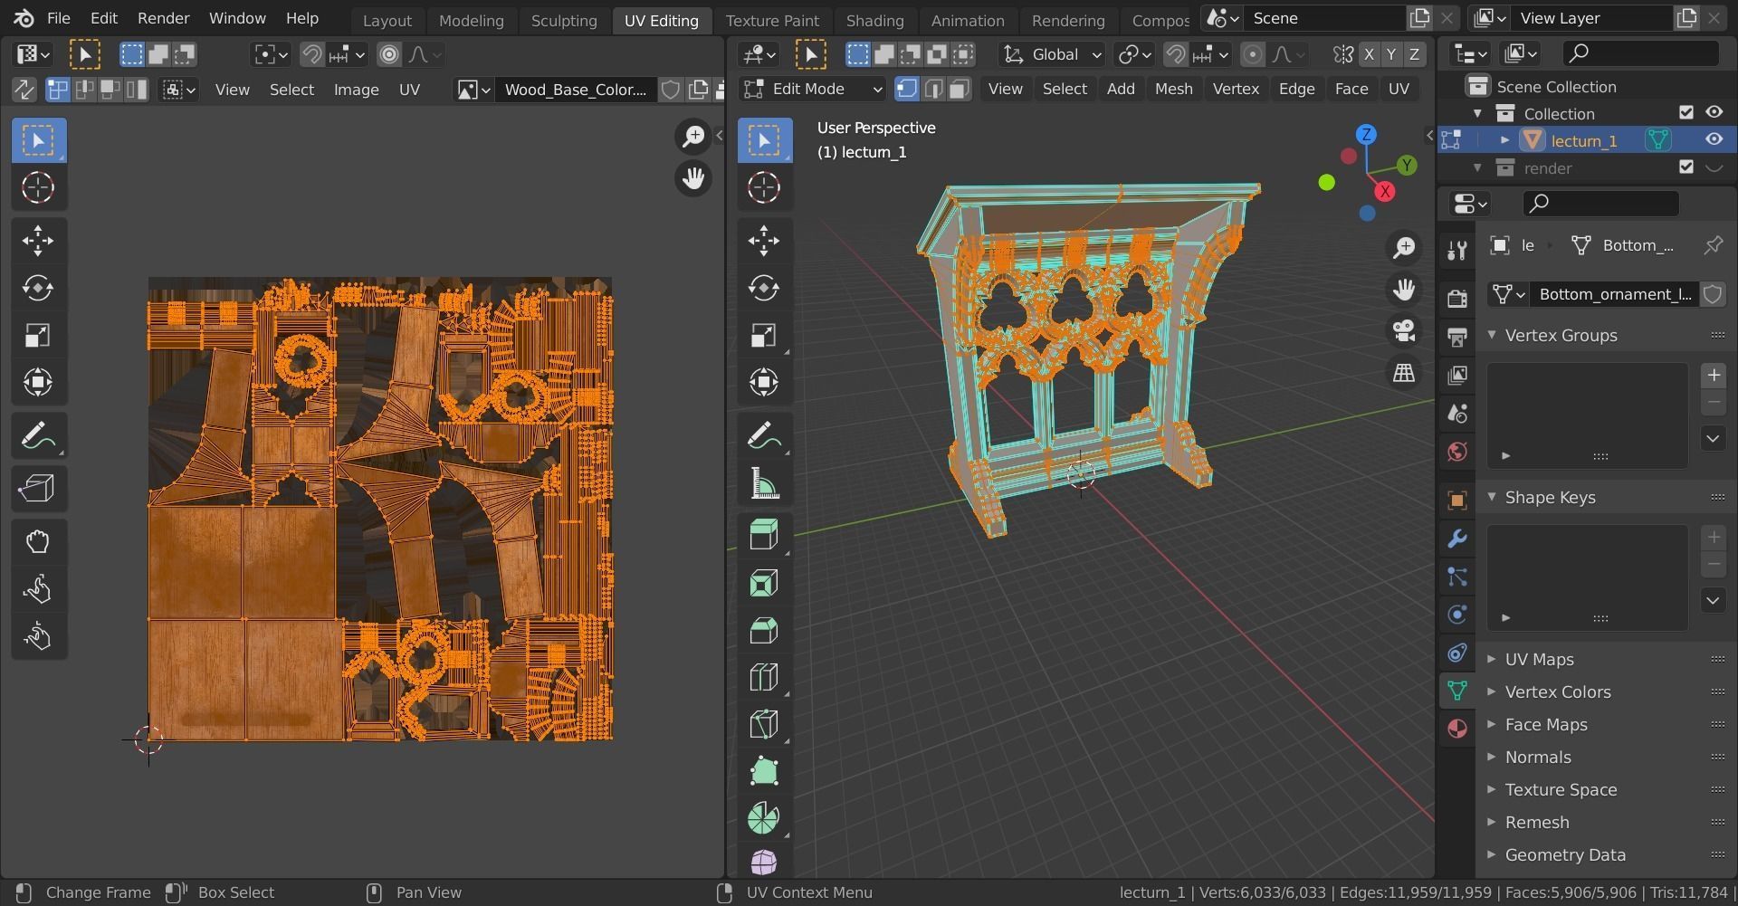Toggle visibility of lectum_1 object
Viewport: 1738px width, 906px height.
tap(1714, 139)
